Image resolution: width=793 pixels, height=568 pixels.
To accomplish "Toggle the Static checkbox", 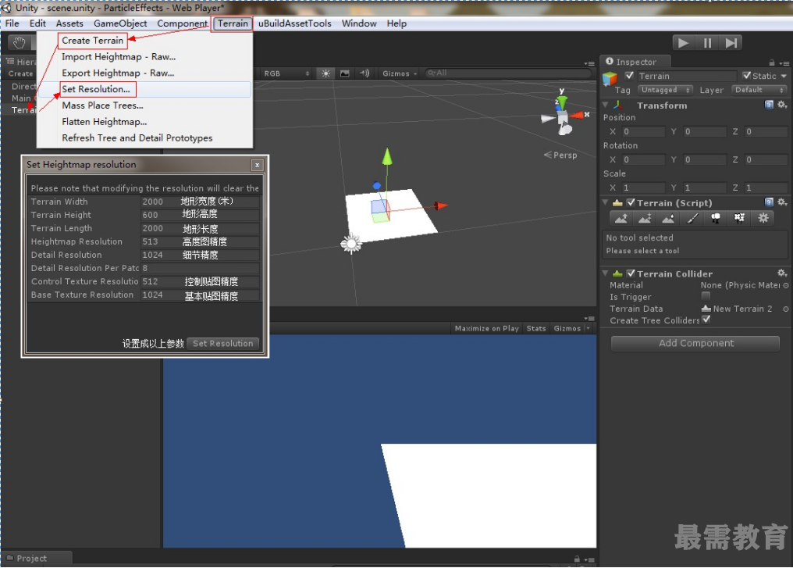I will click(x=746, y=76).
